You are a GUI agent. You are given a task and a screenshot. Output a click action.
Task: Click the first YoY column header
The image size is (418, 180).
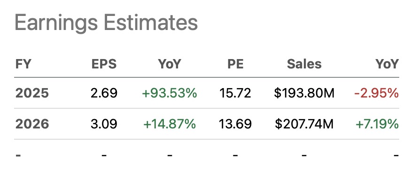point(170,64)
